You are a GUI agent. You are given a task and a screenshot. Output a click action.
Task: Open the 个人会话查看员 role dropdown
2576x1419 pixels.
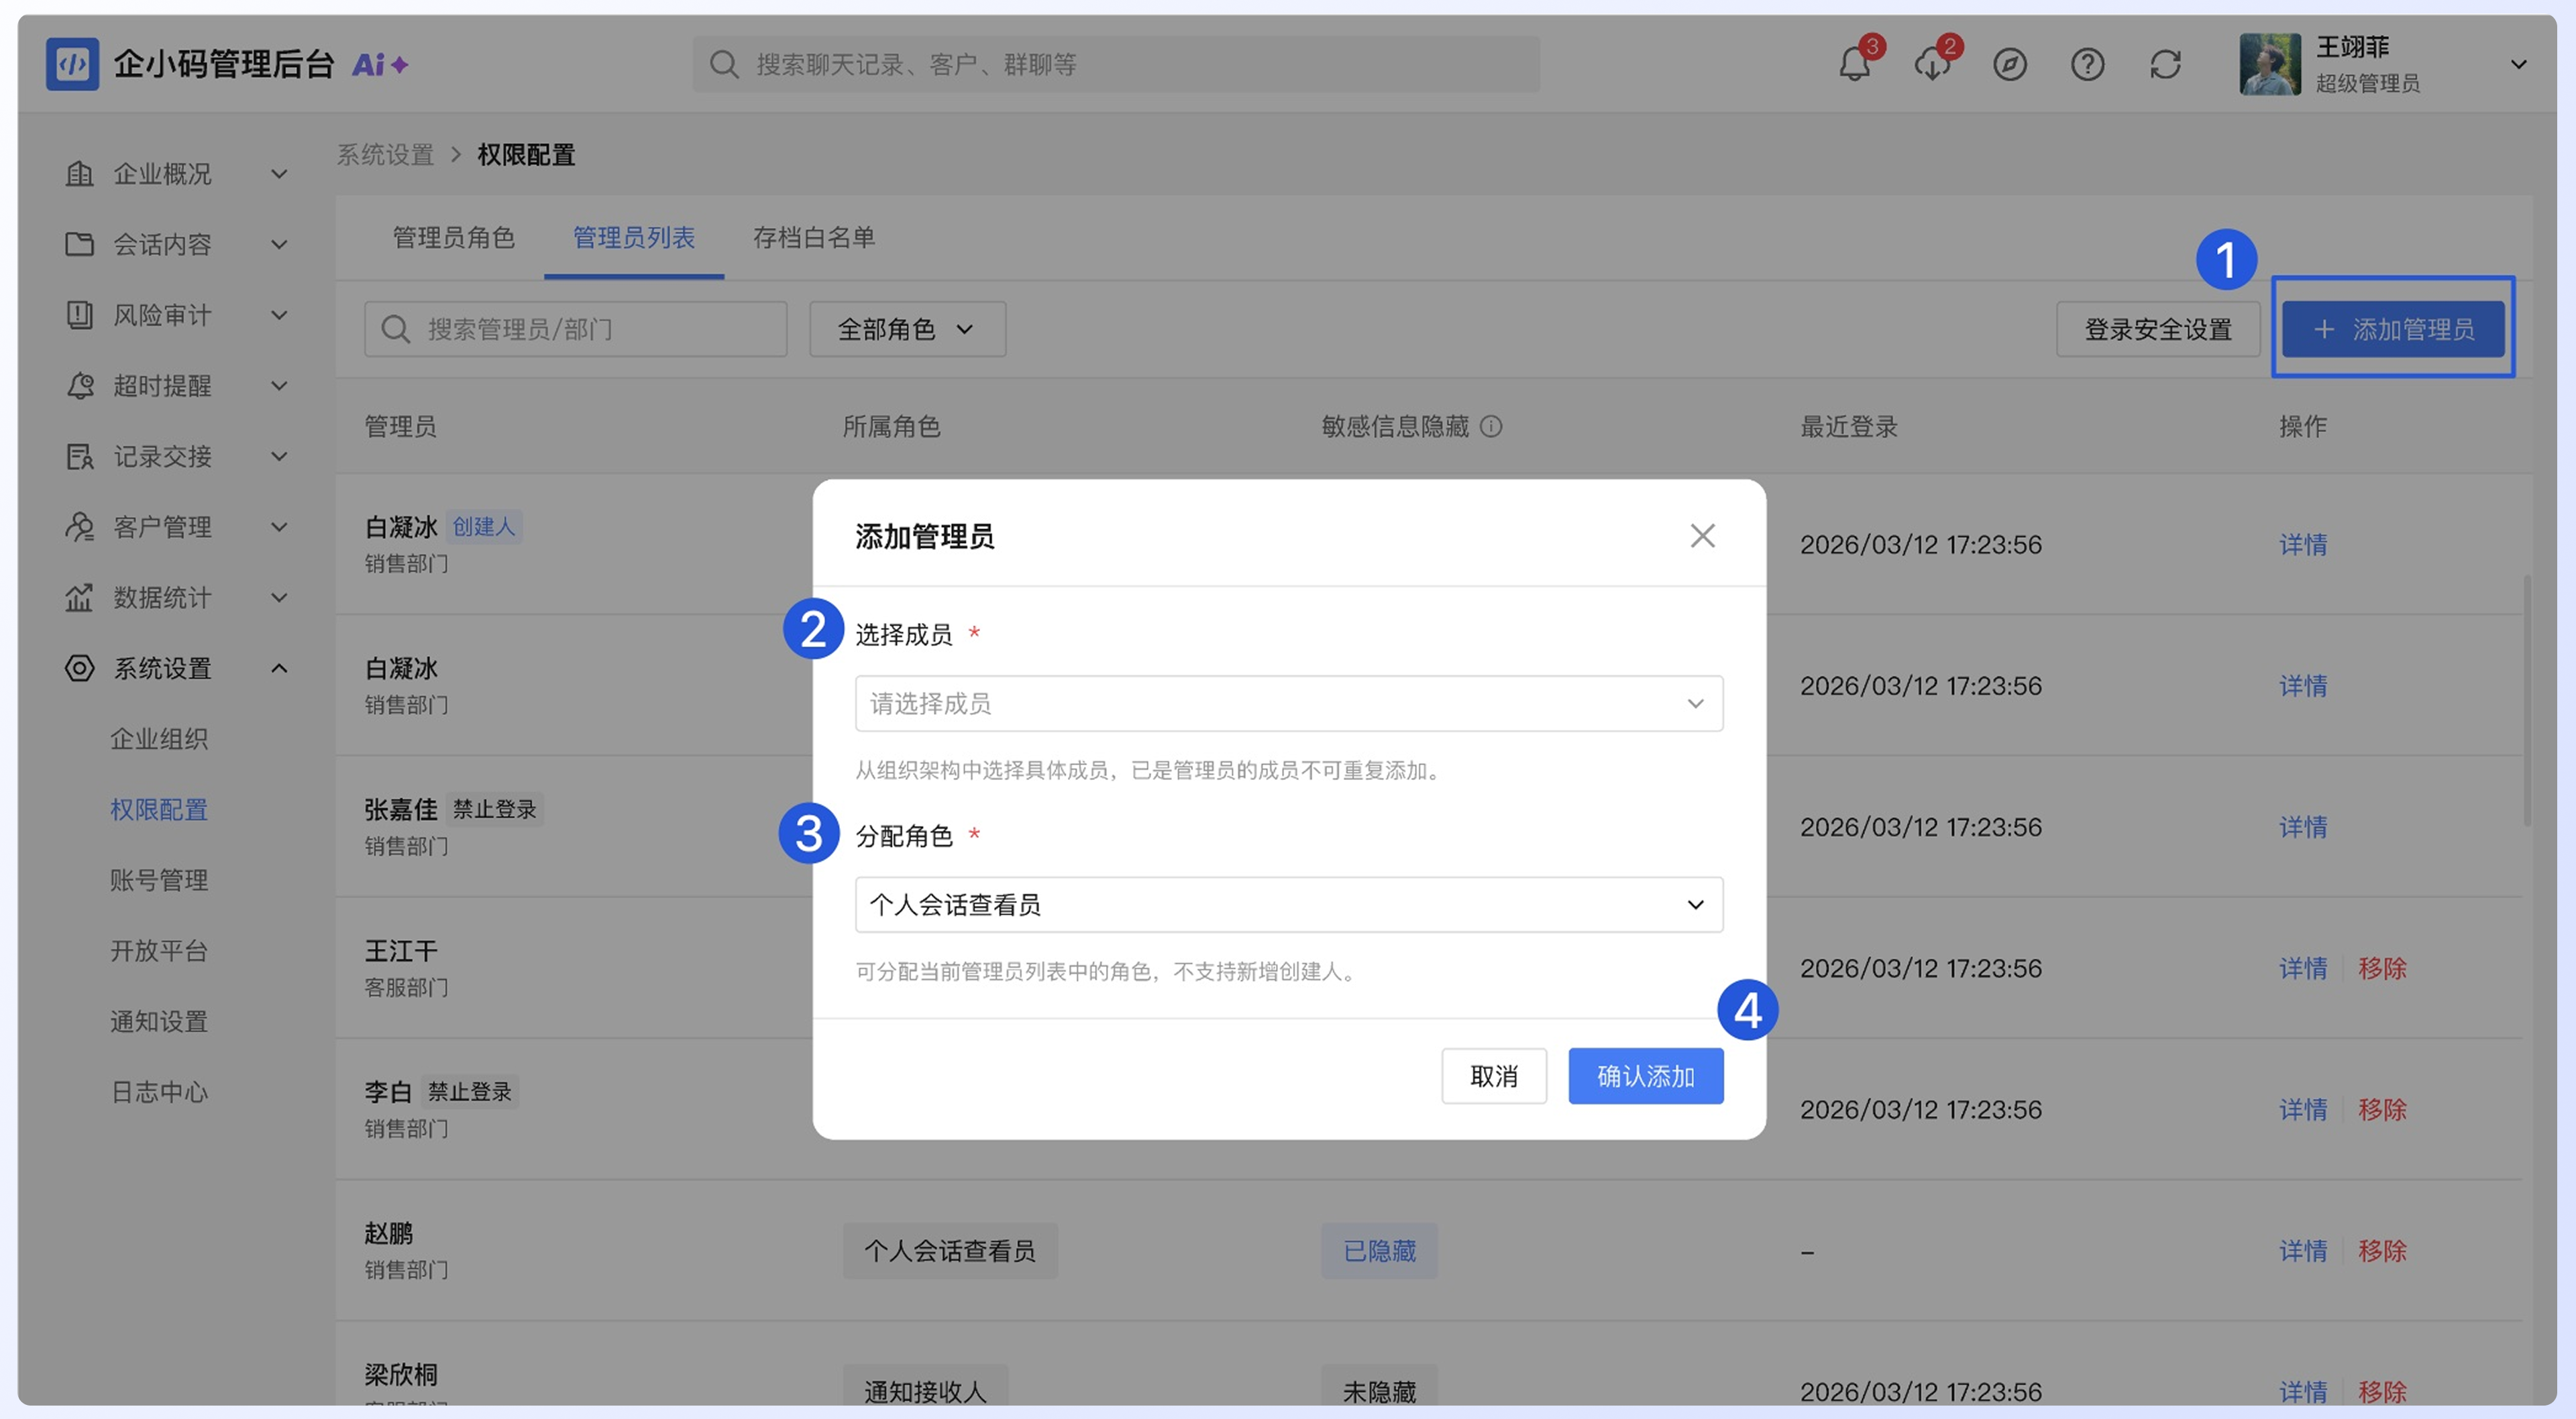coord(1289,905)
